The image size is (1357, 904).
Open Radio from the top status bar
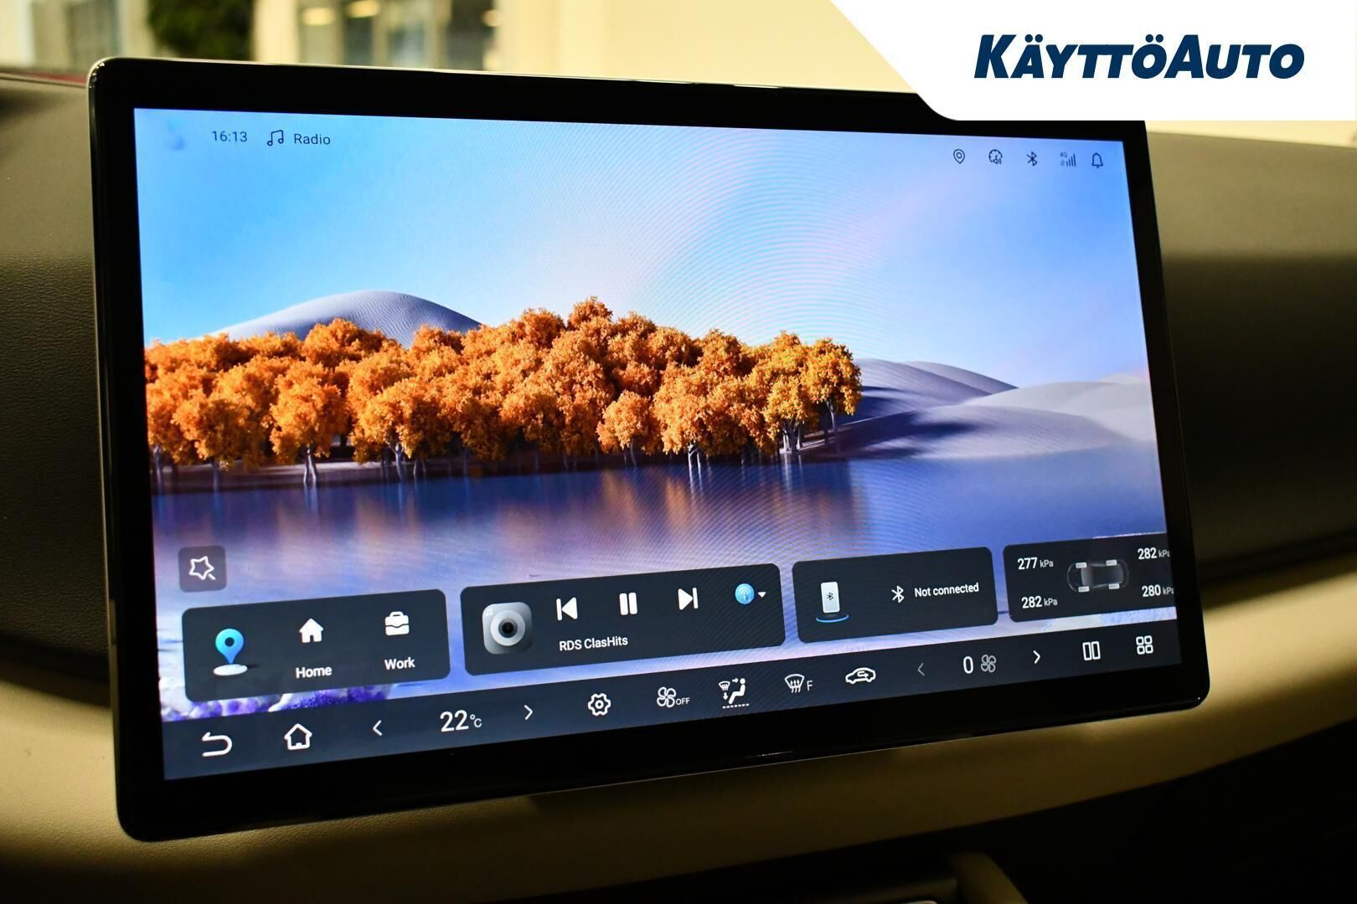pyautogui.click(x=299, y=139)
